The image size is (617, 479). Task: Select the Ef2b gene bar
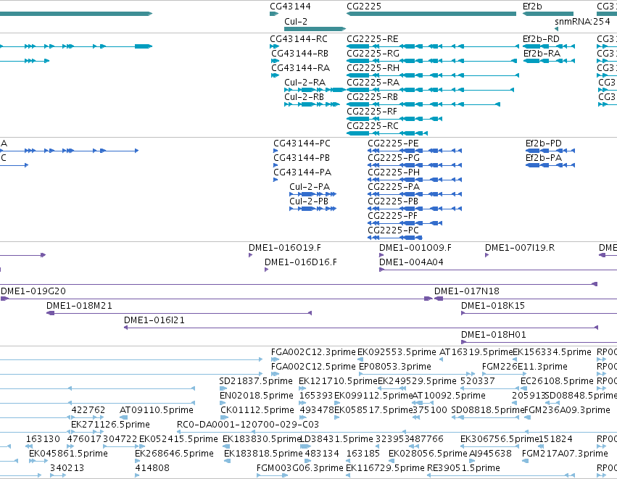coord(547,14)
